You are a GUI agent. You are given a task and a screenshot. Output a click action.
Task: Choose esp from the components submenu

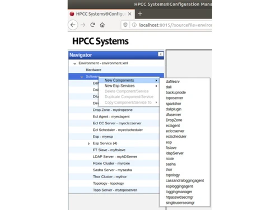169,142
